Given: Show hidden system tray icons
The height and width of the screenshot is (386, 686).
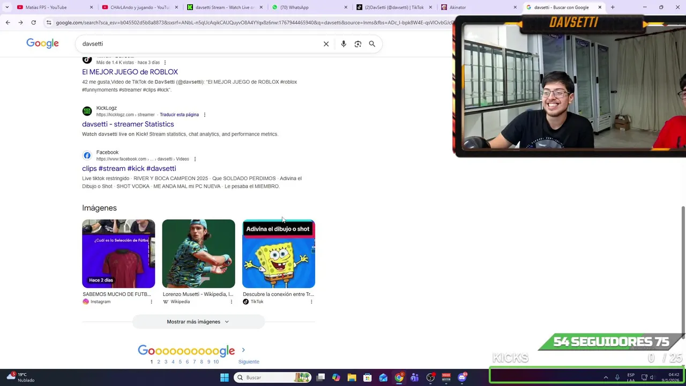Looking at the screenshot, I should (606, 377).
